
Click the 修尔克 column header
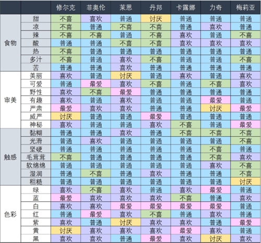pos(66,7)
